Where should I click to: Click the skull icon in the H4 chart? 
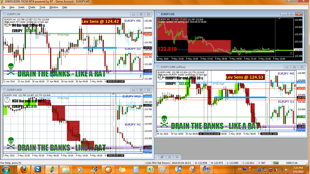(x=11, y=69)
